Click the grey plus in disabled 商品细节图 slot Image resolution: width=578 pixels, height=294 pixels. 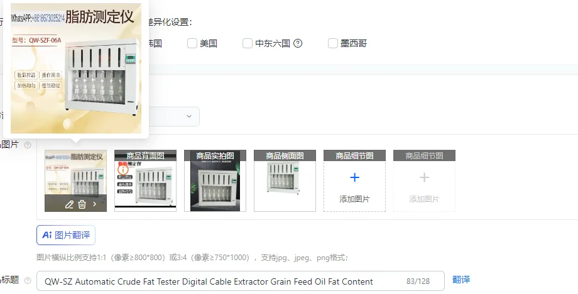pyautogui.click(x=424, y=178)
